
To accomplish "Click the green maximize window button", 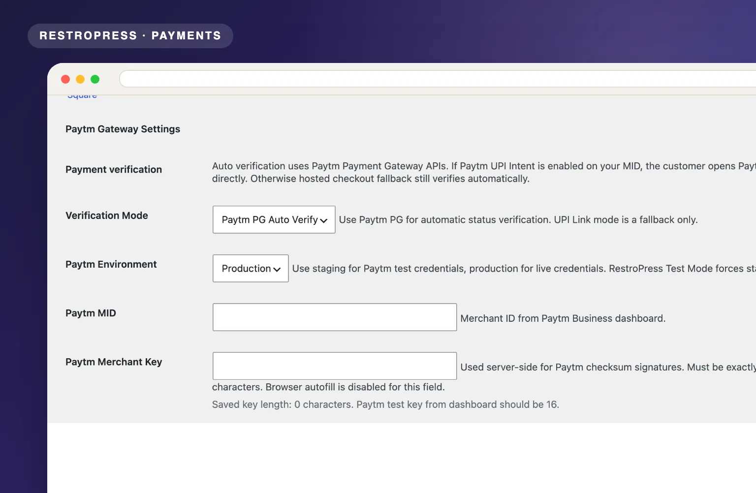I will click(x=95, y=79).
